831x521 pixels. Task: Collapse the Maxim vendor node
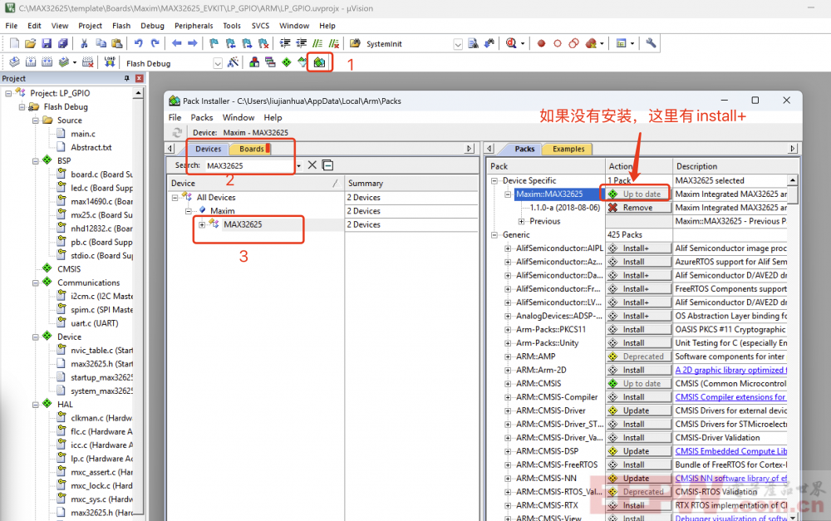(x=189, y=211)
